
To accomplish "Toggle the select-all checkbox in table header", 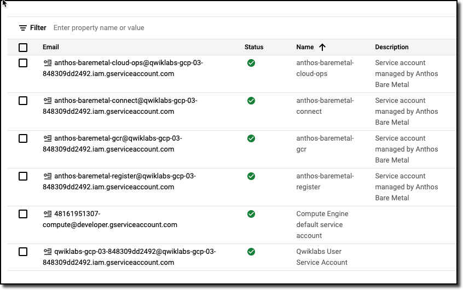I will coord(23,48).
